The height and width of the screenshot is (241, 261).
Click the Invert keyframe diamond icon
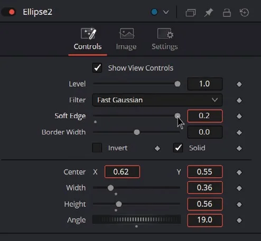[157, 148]
